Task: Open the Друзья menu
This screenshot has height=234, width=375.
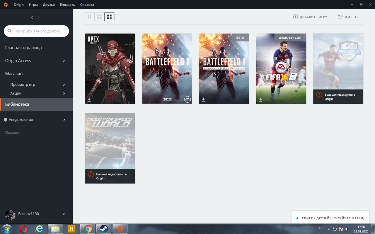Action: [49, 5]
